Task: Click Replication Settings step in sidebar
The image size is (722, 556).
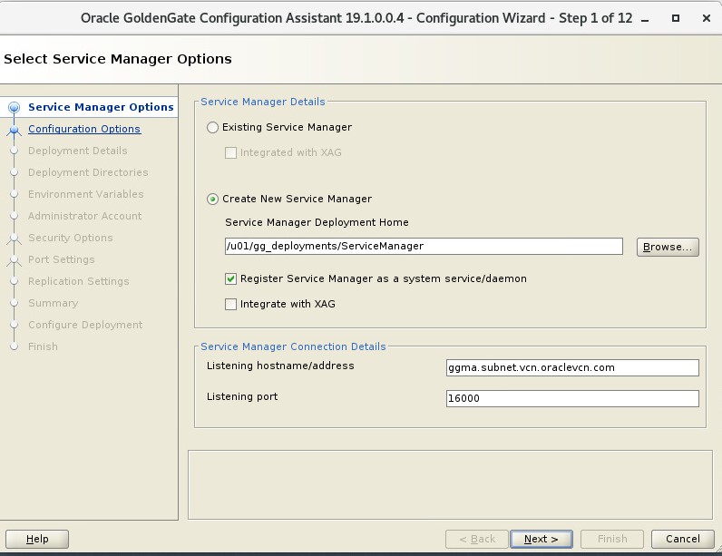Action: tap(78, 281)
